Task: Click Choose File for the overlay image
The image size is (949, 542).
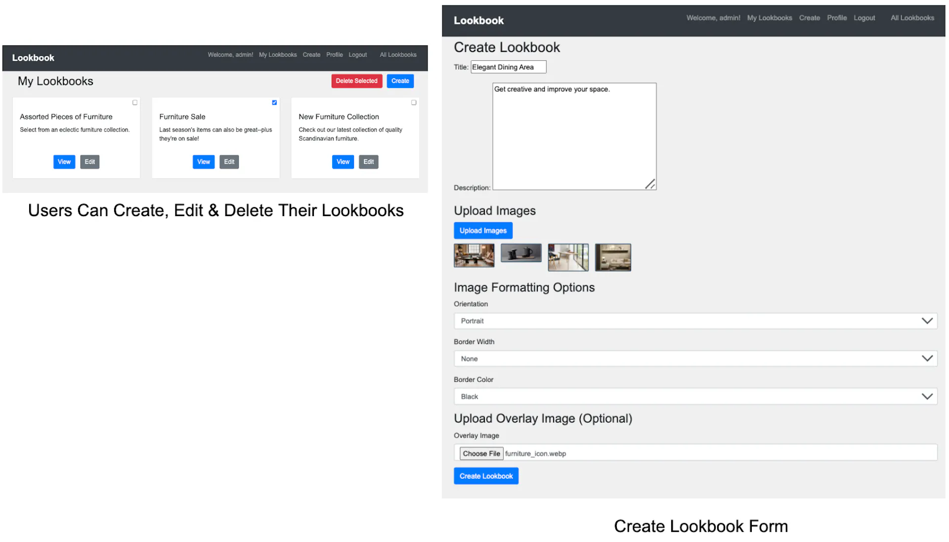Action: click(481, 453)
